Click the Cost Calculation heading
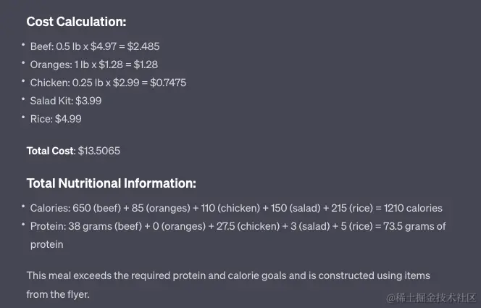The image size is (481, 308). point(76,22)
